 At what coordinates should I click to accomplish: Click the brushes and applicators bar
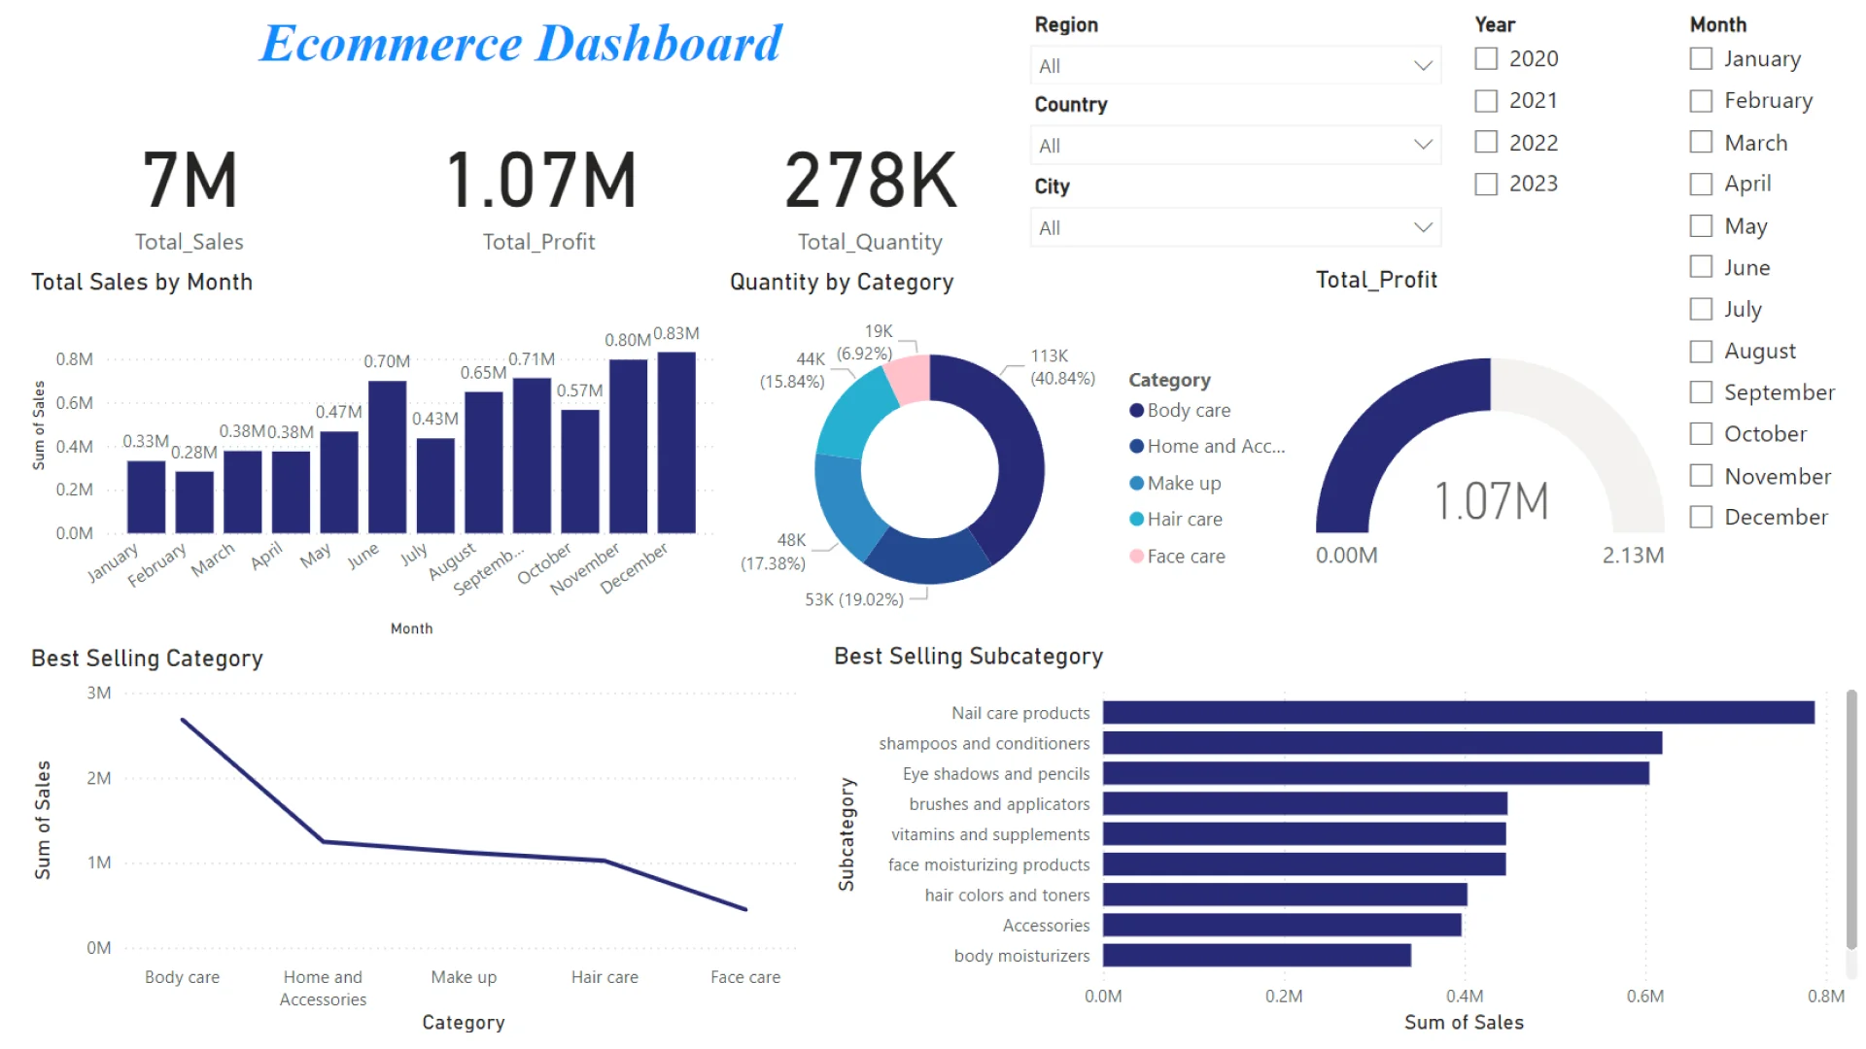1304,803
